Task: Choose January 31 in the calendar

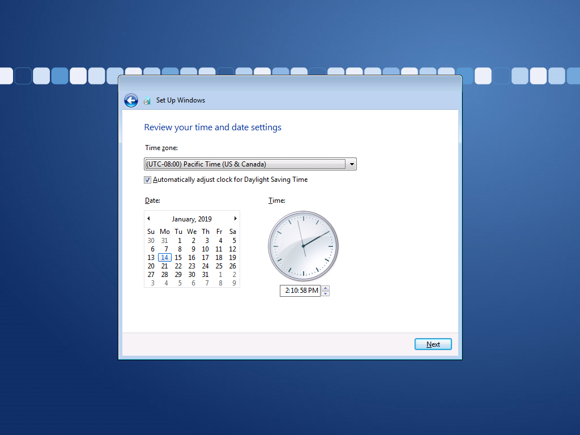Action: click(x=205, y=275)
